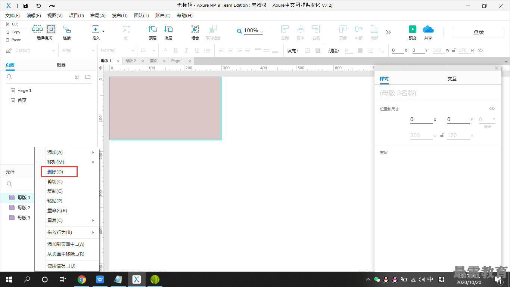Click the 右侧 align right icon

click(316, 29)
